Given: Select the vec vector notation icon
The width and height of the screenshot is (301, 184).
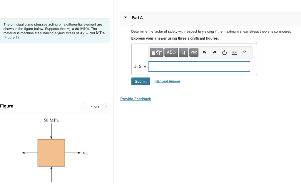Looking at the screenshot, I should pos(194,52).
